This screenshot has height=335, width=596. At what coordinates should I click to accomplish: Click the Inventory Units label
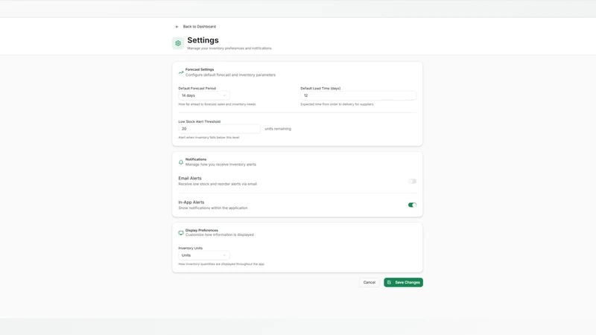191,248
